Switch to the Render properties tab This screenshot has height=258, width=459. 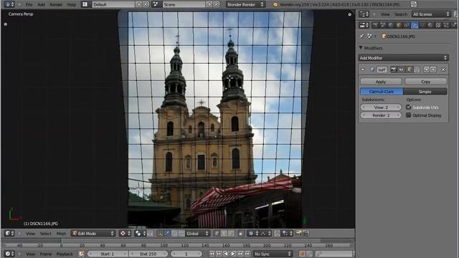pos(375,26)
